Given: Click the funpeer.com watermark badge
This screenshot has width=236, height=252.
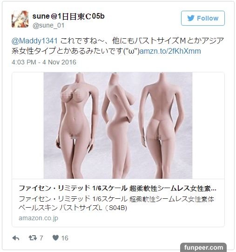Looking at the screenshot, I should pyautogui.click(x=203, y=247).
